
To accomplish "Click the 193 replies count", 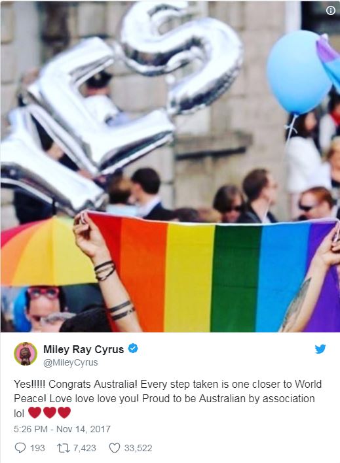I will [37, 448].
